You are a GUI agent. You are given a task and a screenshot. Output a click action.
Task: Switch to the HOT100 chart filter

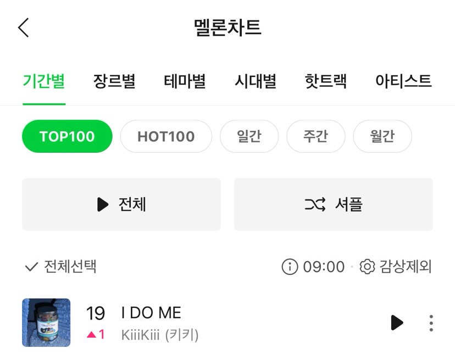pos(166,136)
